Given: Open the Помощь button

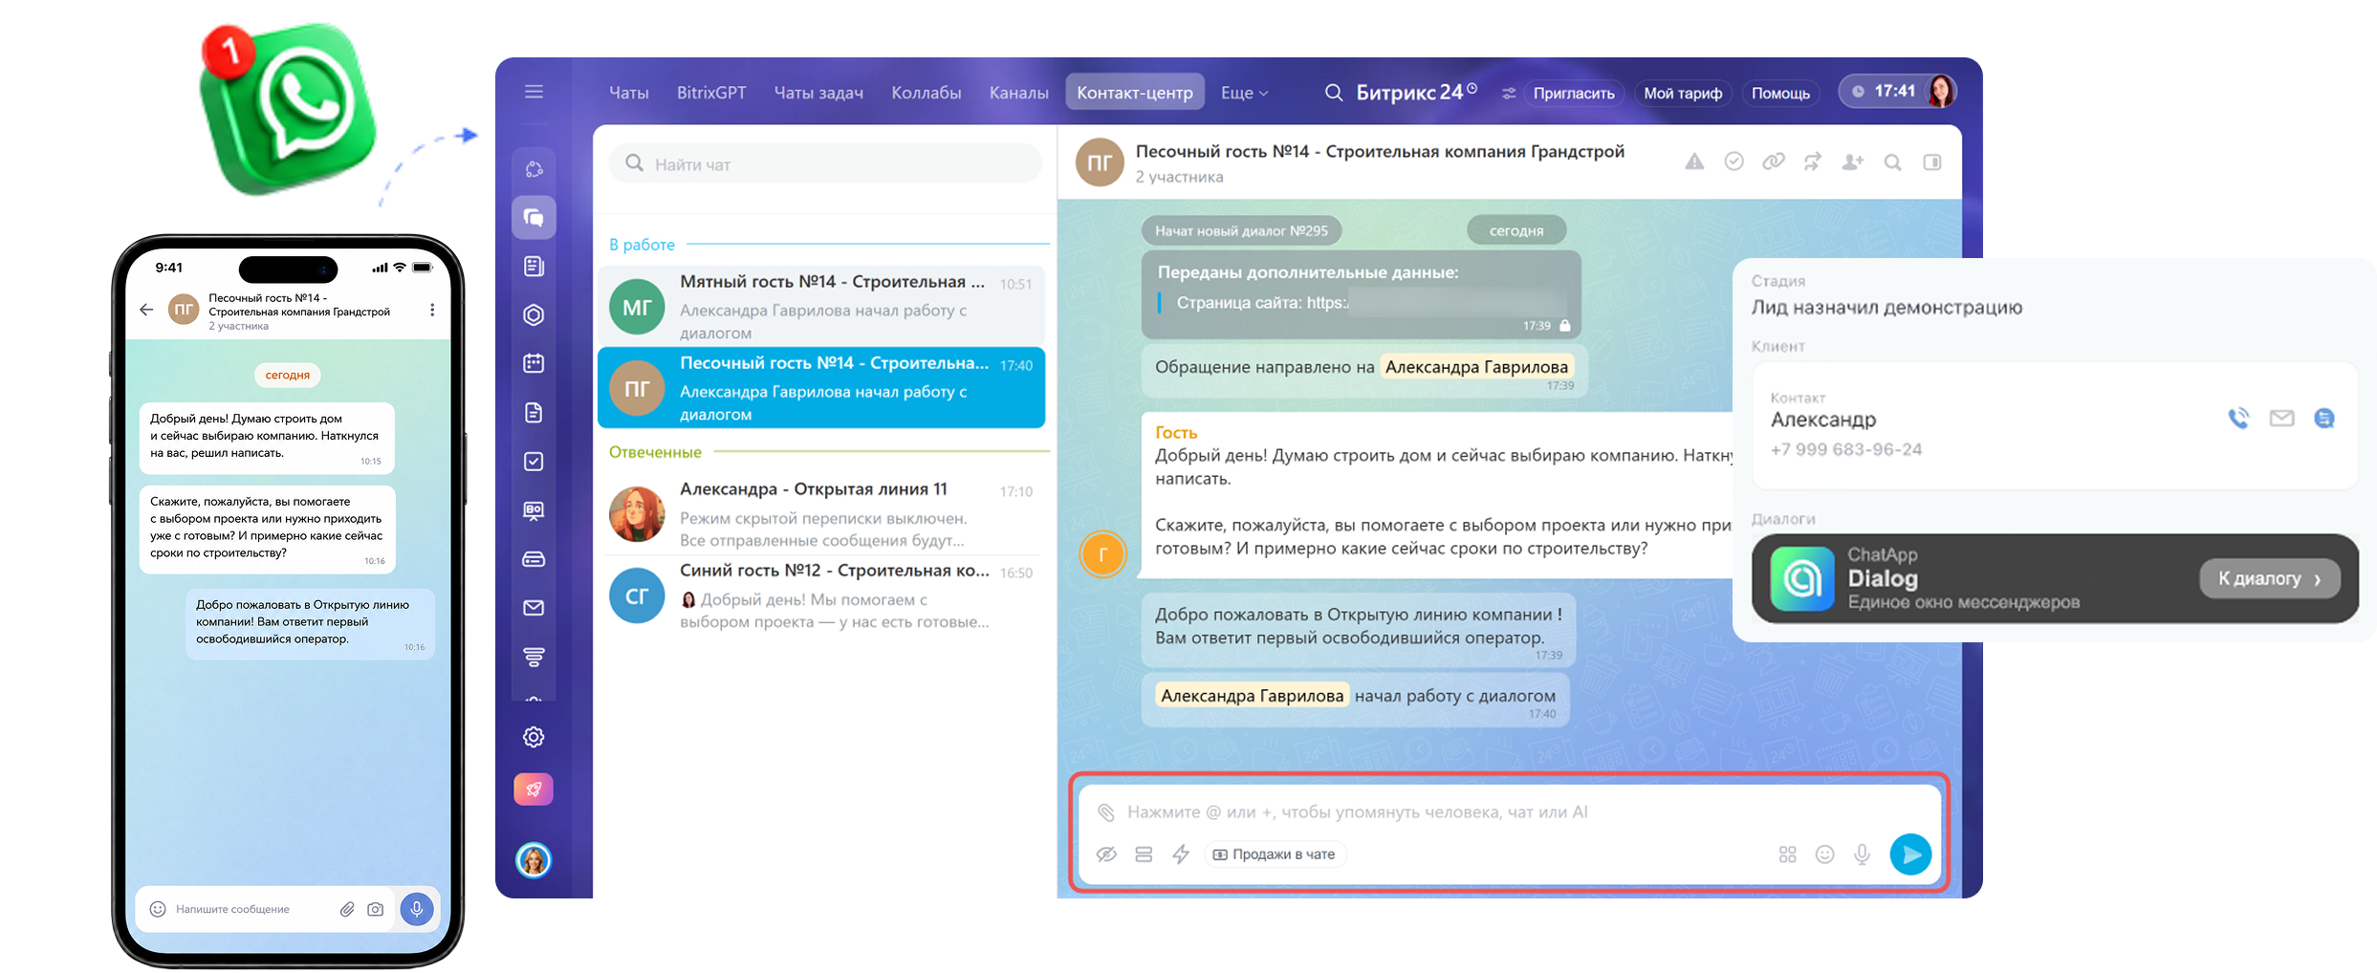Looking at the screenshot, I should pos(1780,93).
